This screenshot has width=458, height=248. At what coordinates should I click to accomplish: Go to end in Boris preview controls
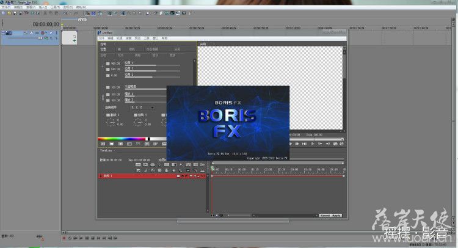(x=304, y=144)
